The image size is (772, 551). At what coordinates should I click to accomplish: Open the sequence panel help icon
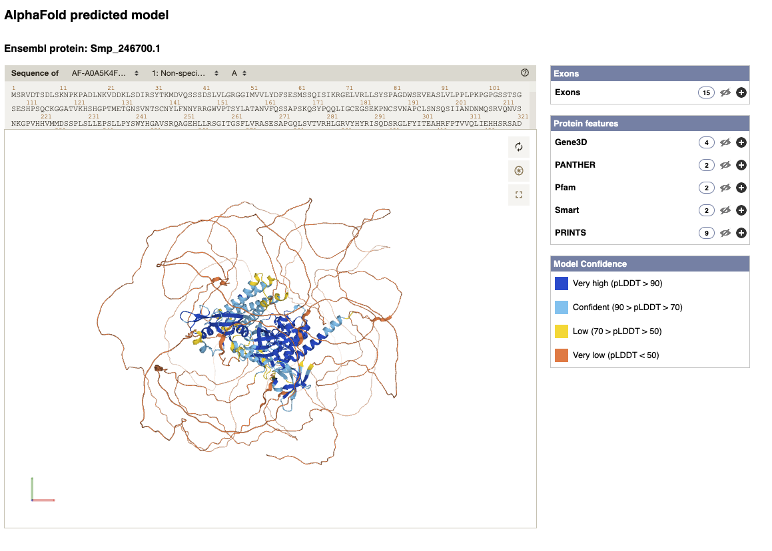coord(525,73)
